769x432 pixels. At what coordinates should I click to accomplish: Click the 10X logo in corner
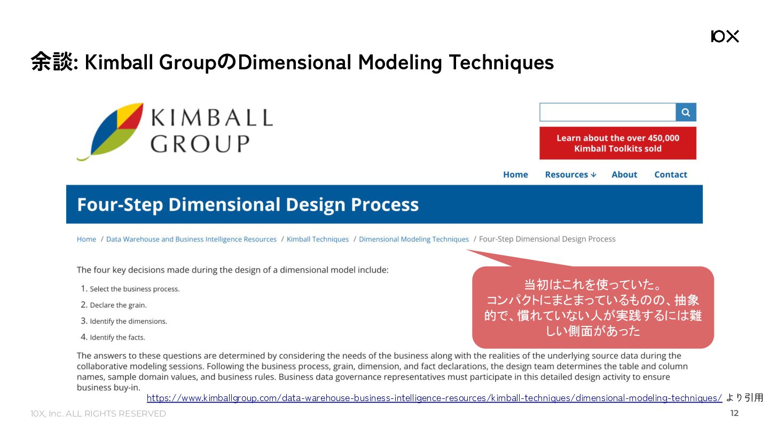[725, 36]
